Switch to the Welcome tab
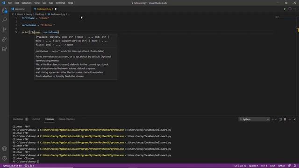299x168 pixels. coord(20,9)
